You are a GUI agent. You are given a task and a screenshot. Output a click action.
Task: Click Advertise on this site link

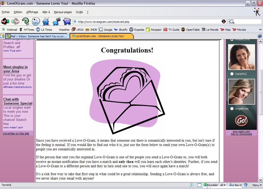pyautogui.click(x=16, y=133)
